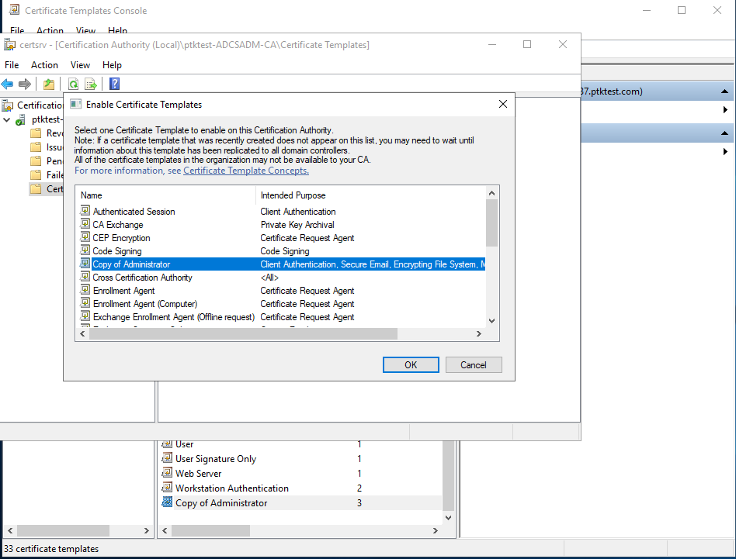
Task: Expand the second Actions pane submenu arrow
Action: (x=725, y=151)
